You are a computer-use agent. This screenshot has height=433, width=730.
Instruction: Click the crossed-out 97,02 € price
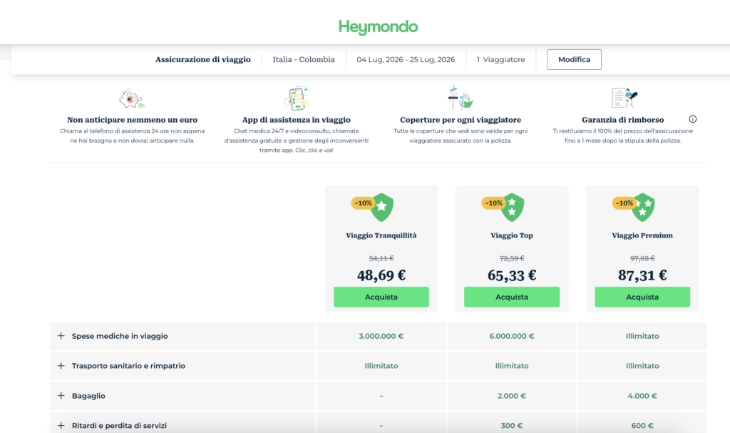(x=642, y=258)
